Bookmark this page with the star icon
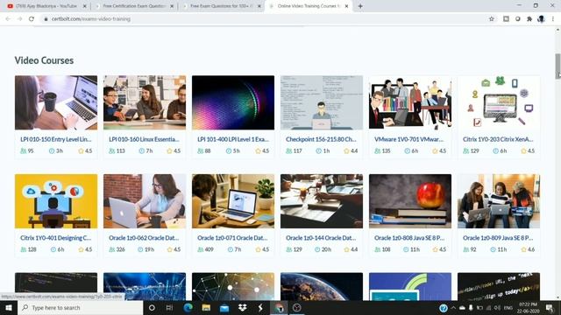Viewport: 561px width, 315px height. (x=492, y=19)
